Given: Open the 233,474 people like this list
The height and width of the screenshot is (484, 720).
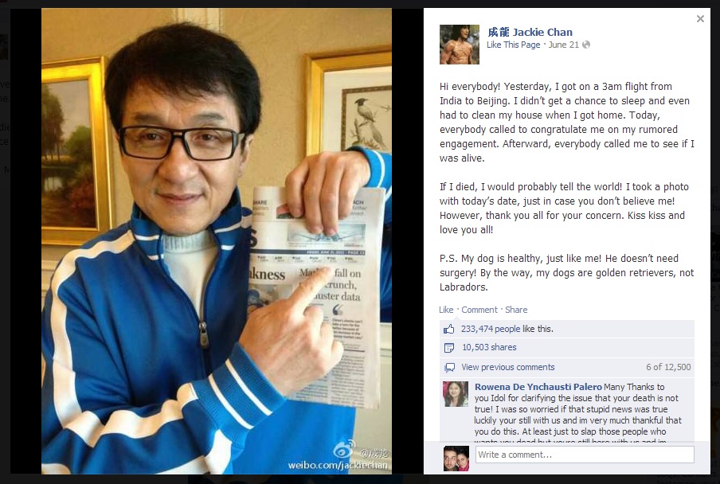Looking at the screenshot, I should [x=507, y=329].
